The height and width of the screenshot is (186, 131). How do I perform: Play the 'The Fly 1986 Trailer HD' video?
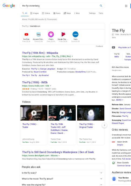(x=62, y=113)
